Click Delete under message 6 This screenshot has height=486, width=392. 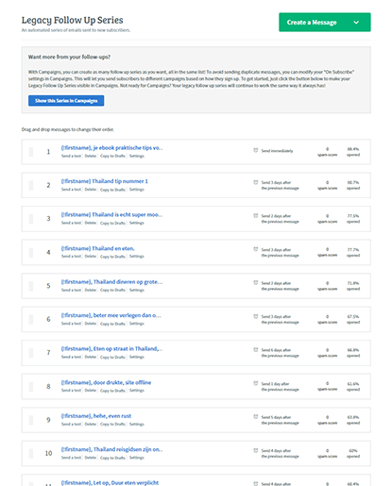tap(91, 324)
